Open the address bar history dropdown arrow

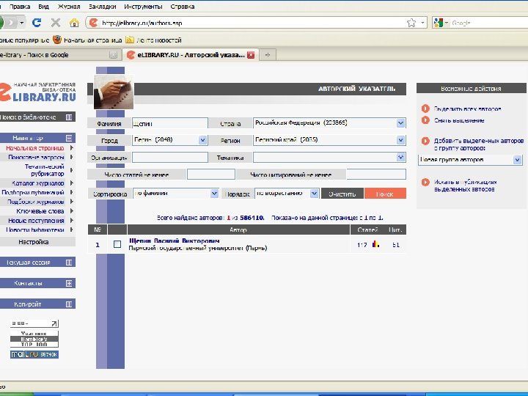coord(422,23)
